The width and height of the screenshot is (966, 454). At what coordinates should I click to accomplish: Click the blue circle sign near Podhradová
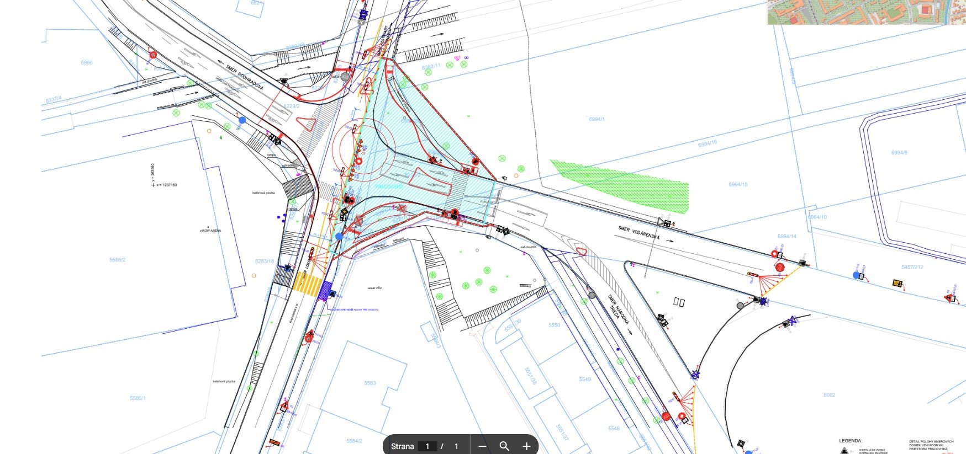coord(242,120)
